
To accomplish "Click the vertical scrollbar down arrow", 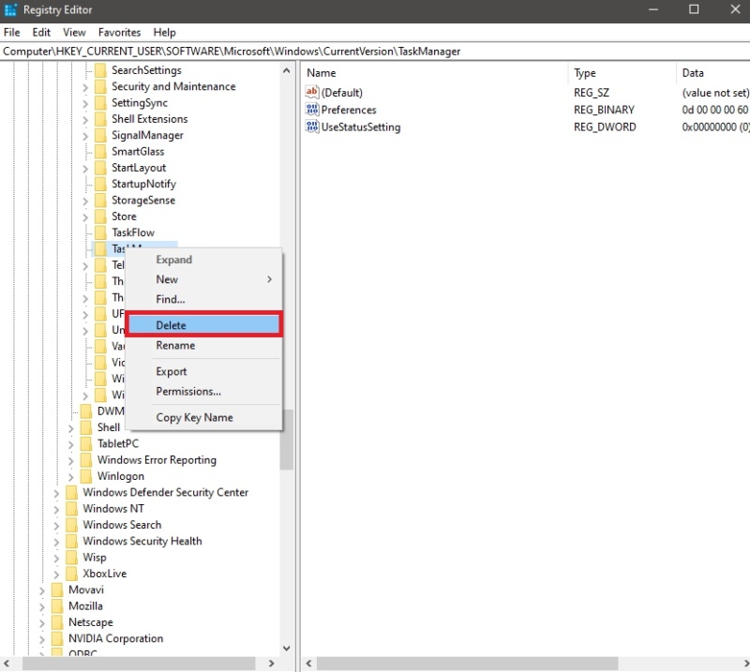I will pyautogui.click(x=287, y=649).
